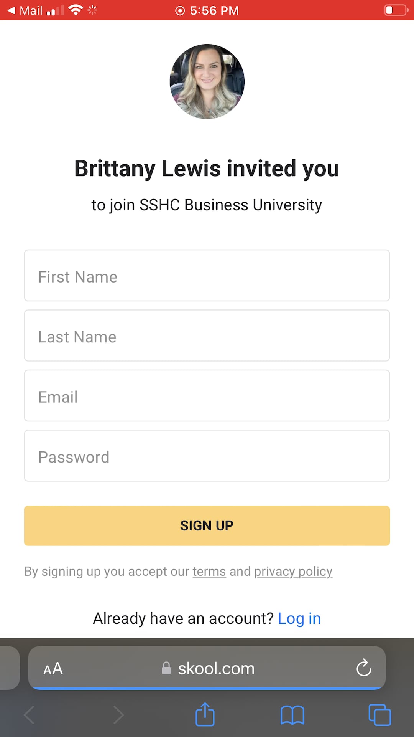
Task: Focus the Last Name field
Action: (207, 335)
